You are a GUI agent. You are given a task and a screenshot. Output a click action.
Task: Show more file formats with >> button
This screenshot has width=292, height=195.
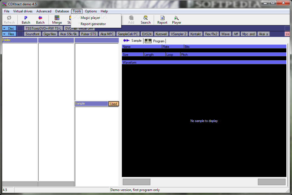(x=287, y=34)
